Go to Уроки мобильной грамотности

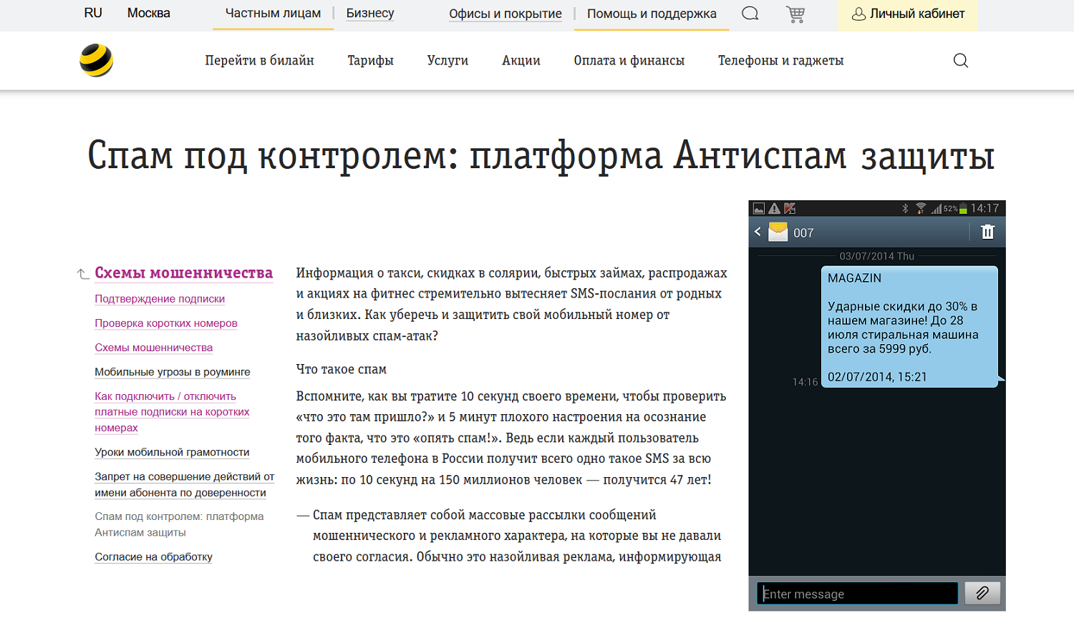tap(172, 452)
